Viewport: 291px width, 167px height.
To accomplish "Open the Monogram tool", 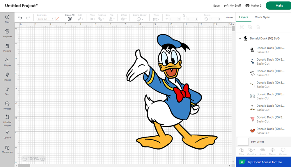I will (x=7, y=149).
